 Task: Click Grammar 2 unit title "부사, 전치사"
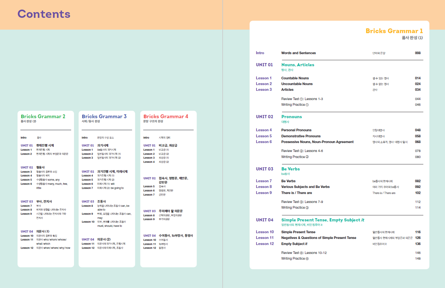pyautogui.click(x=44, y=201)
